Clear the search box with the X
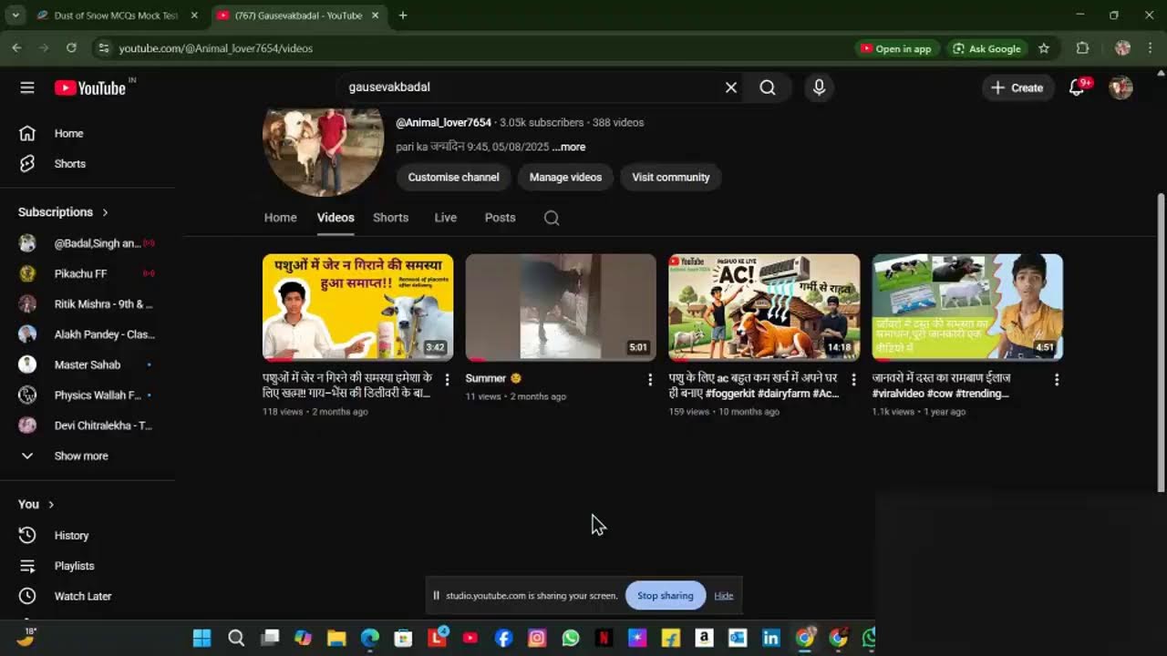Screen dimensions: 1167x656 (x=731, y=87)
